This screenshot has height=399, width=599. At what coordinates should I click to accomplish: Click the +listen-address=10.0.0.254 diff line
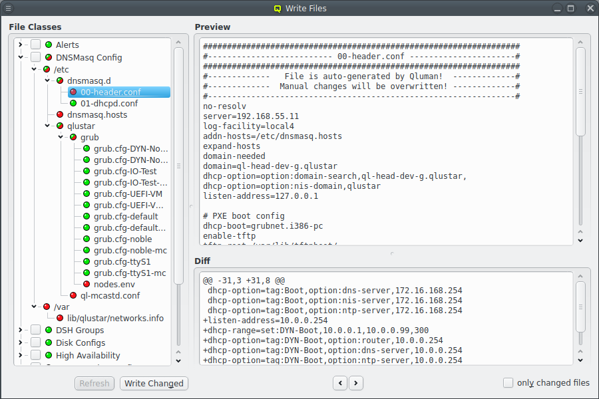265,321
